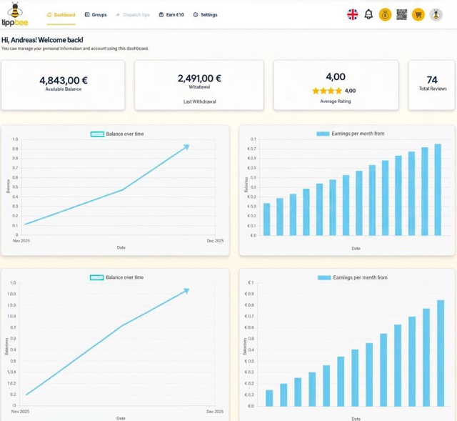The width and height of the screenshot is (457, 421).
Task: Toggle the upper Earnings per month legend
Action: click(323, 134)
